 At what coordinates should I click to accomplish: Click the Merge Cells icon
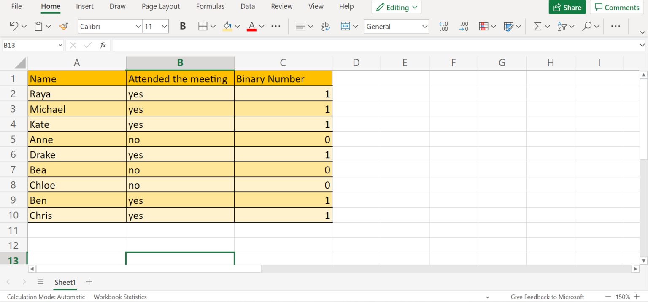point(346,26)
